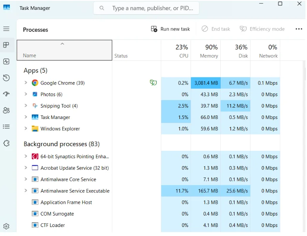Image resolution: width=307 pixels, height=236 pixels.
Task: Click the 11.2 MB/s disk cell
Action: tap(235, 106)
